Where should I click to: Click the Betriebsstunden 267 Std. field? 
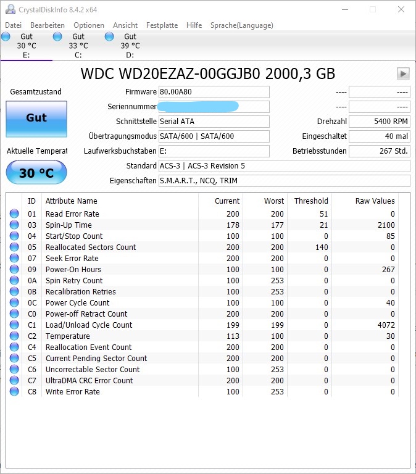click(x=380, y=151)
